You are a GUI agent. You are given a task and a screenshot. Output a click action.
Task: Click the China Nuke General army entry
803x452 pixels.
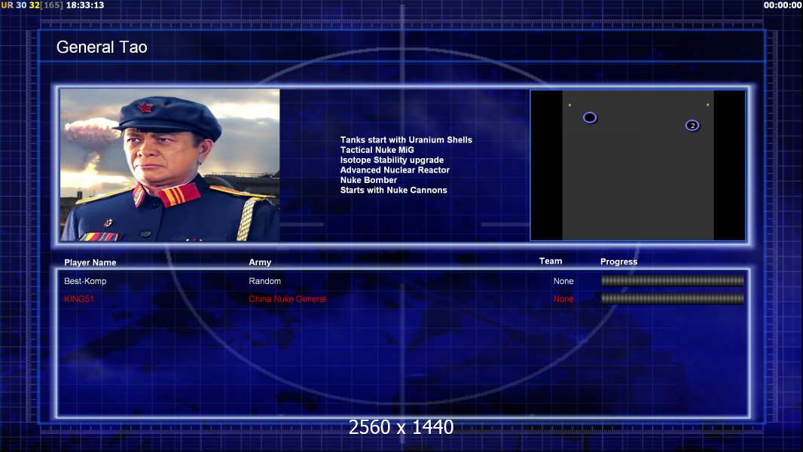(287, 299)
